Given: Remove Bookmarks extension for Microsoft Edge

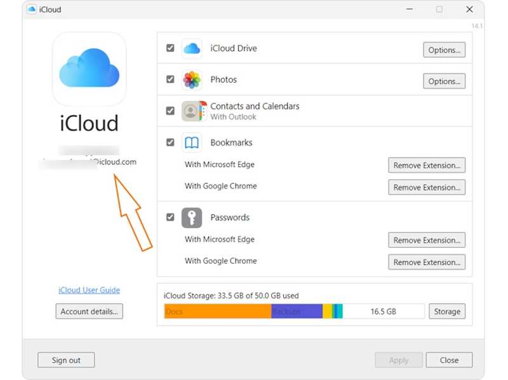Looking at the screenshot, I should [x=427, y=165].
